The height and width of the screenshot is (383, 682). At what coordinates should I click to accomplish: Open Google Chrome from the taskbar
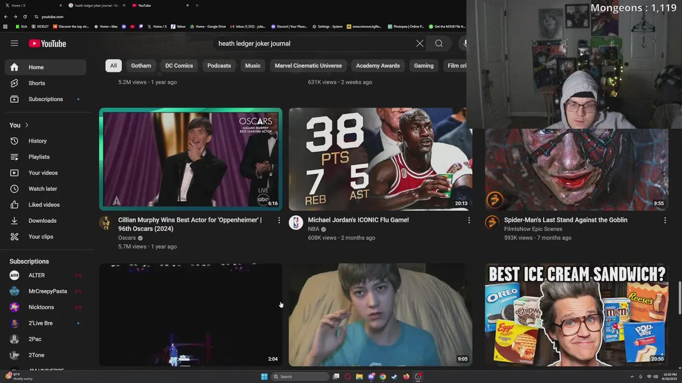[x=383, y=377]
